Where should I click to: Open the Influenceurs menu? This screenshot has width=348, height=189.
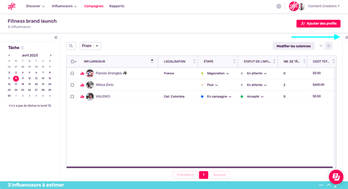(64, 6)
